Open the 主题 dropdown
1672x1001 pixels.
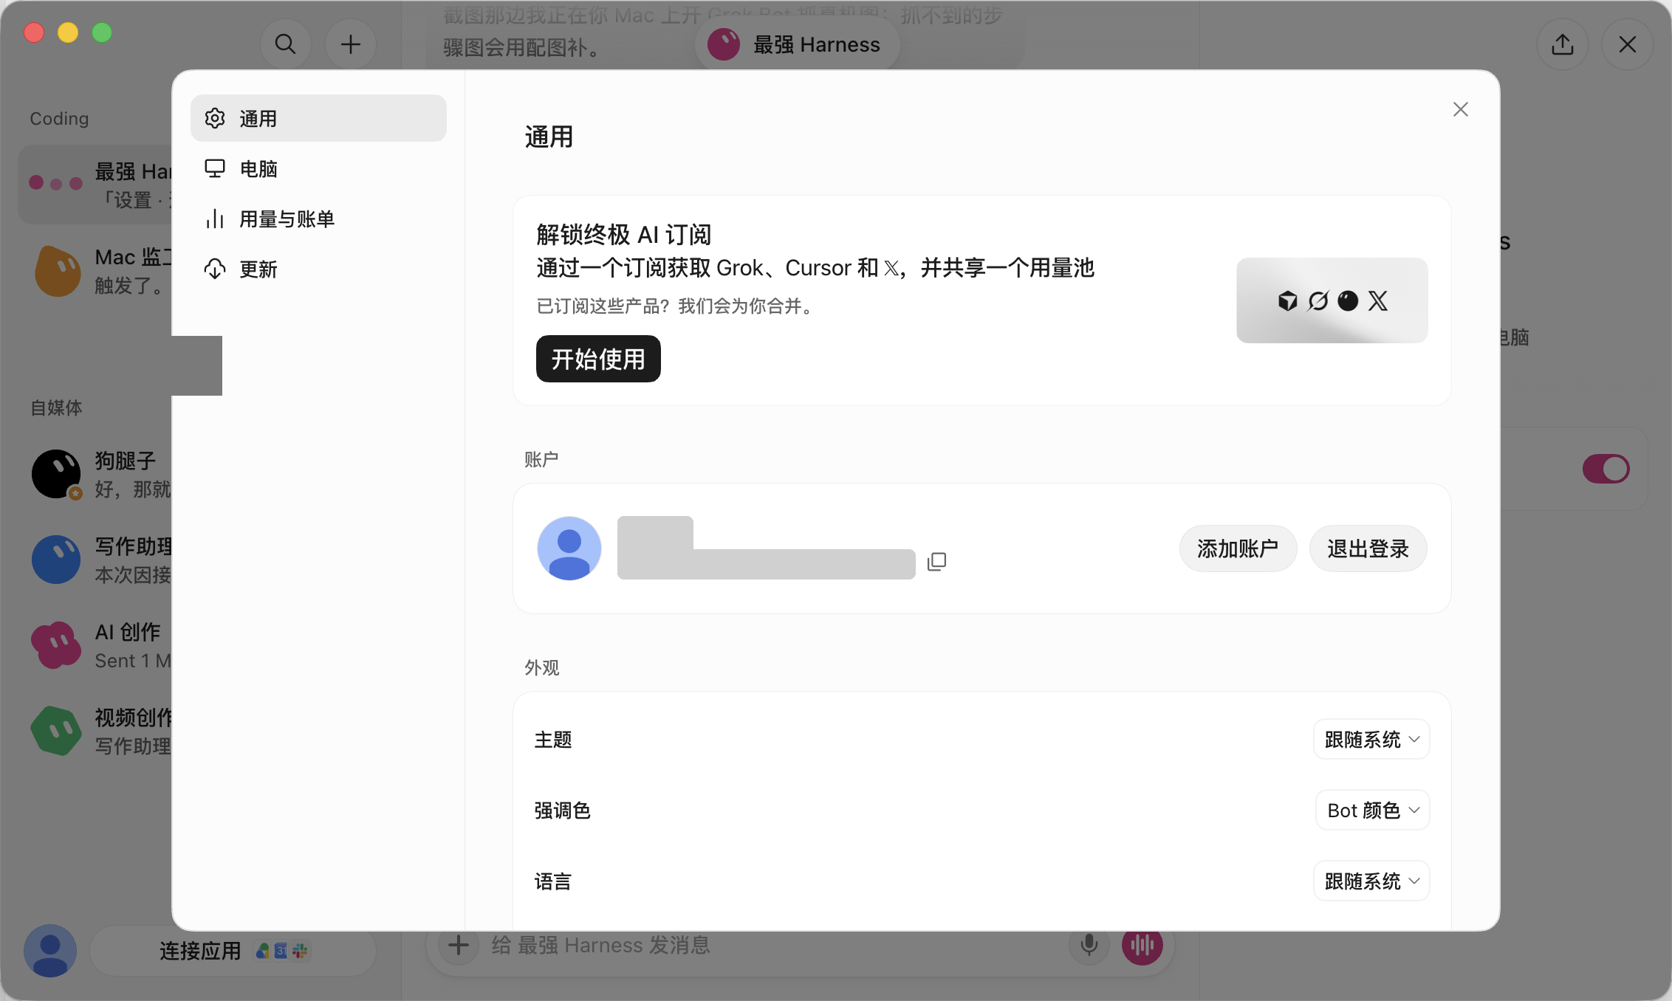(1371, 739)
